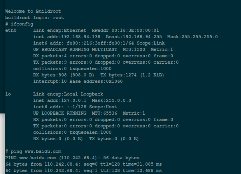This screenshot has height=174, width=241.
Task: Click the 'Welcome to Buildroot' line
Action: 33,11
